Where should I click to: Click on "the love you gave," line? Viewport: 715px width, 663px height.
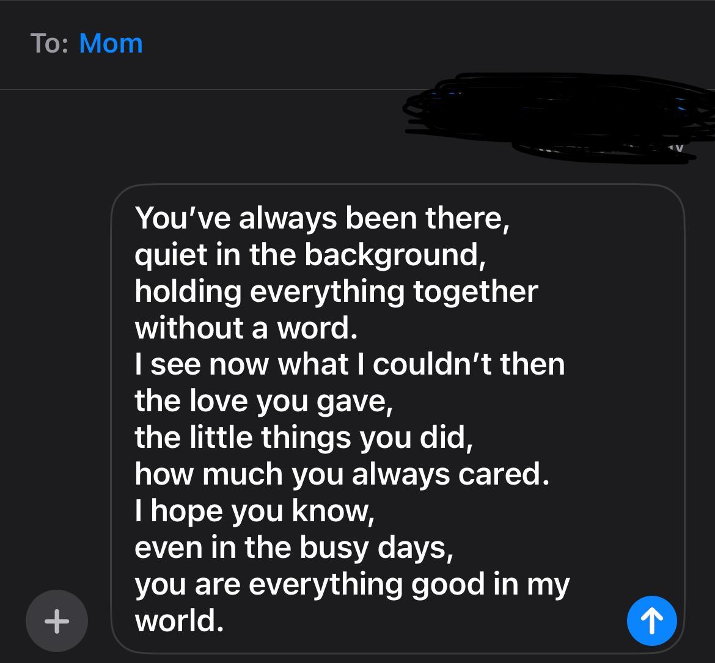pyautogui.click(x=263, y=401)
